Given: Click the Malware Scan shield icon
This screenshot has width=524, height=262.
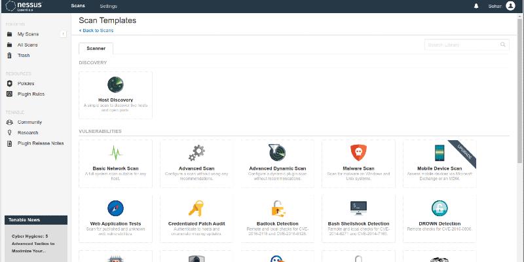Looking at the screenshot, I should [358, 154].
